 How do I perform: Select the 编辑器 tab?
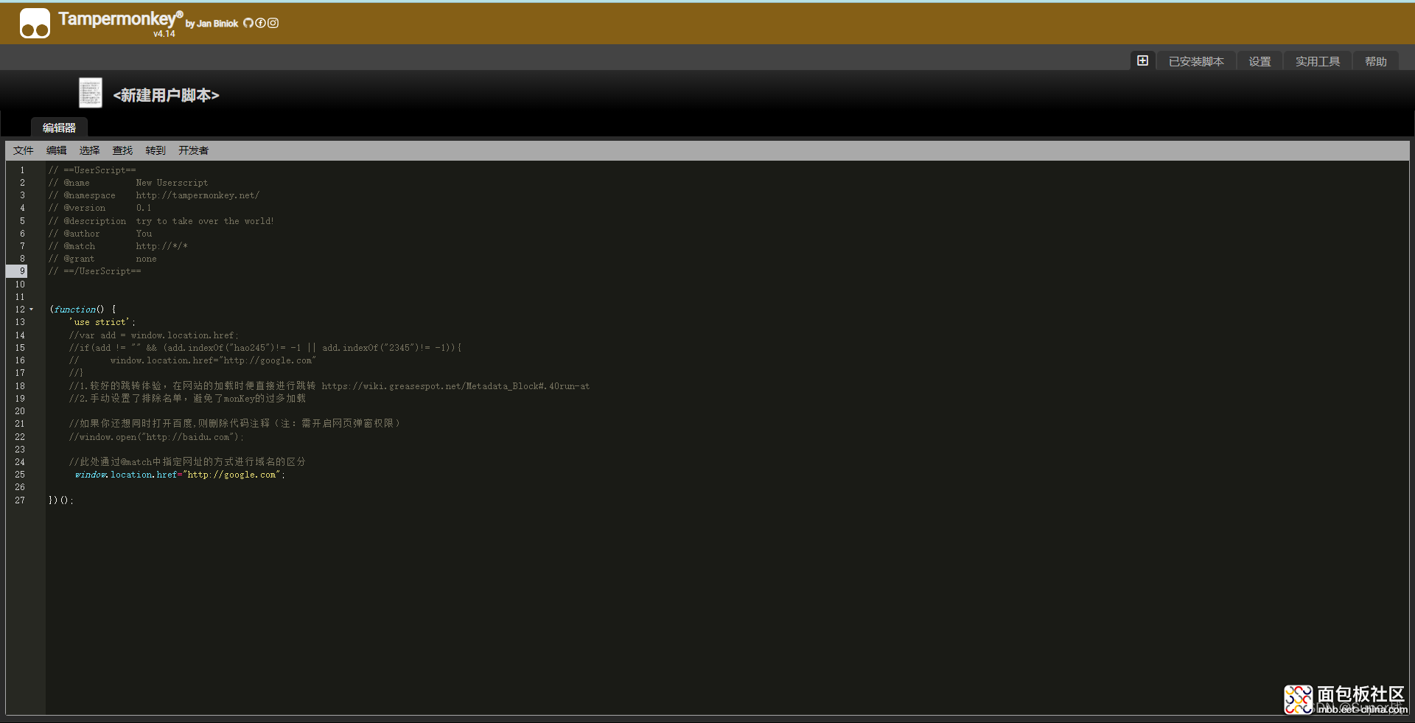[59, 128]
